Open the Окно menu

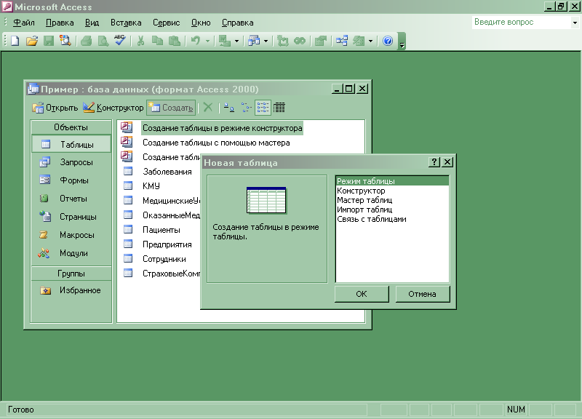pyautogui.click(x=201, y=23)
